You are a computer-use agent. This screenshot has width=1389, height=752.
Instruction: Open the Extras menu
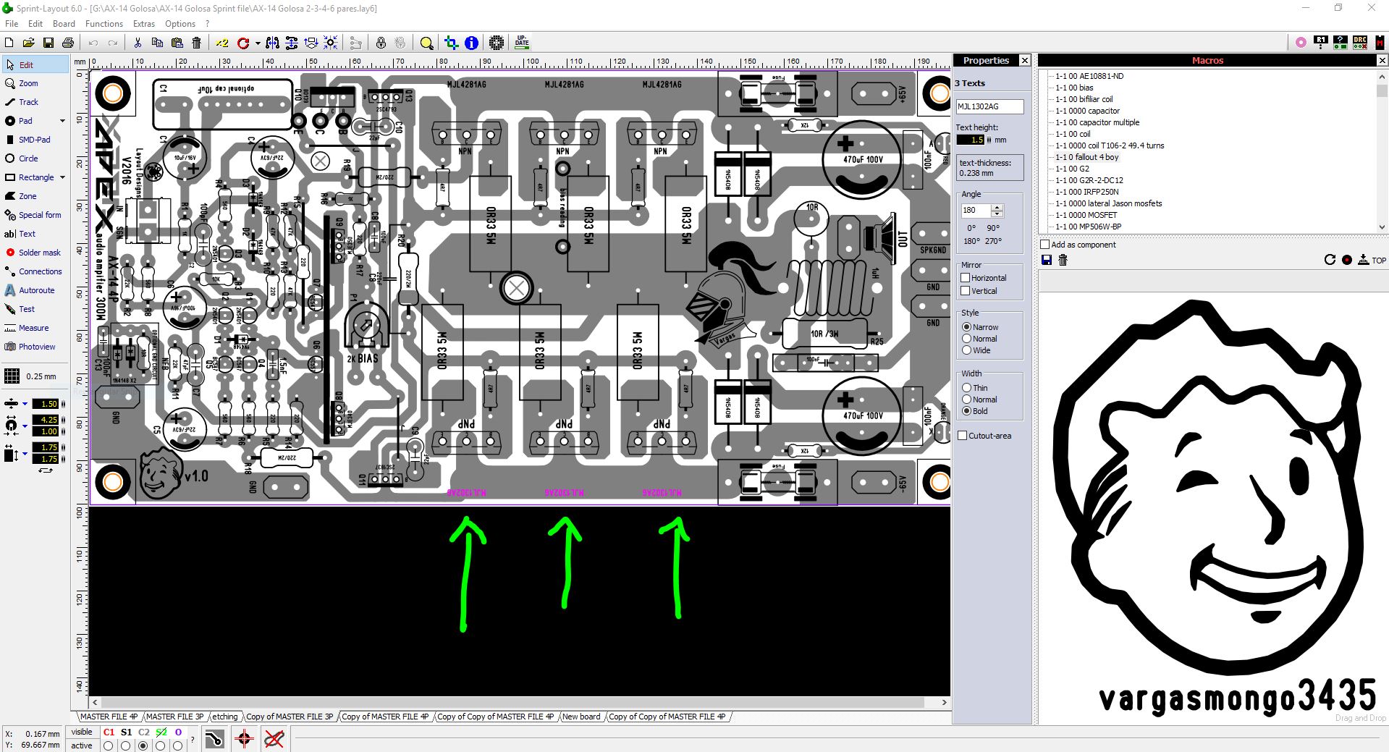coord(144,24)
